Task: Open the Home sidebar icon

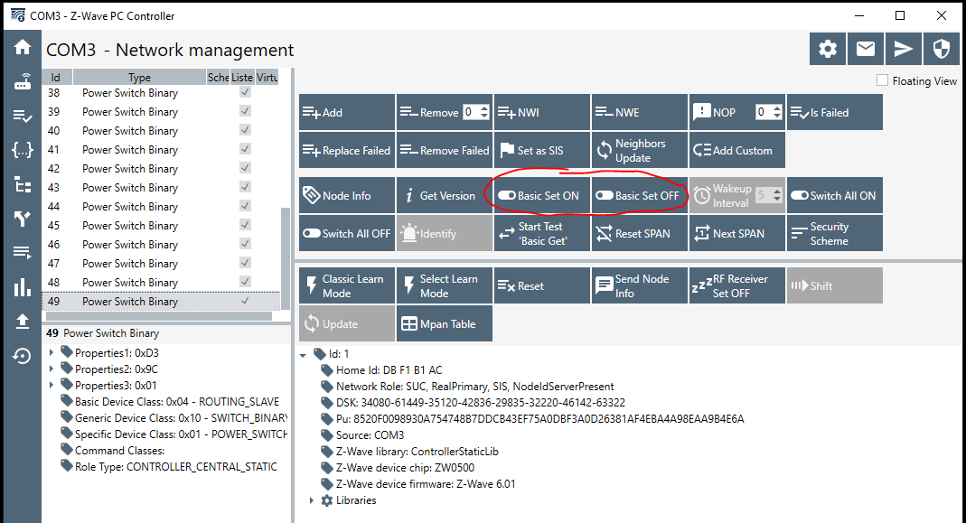Action: [x=23, y=47]
